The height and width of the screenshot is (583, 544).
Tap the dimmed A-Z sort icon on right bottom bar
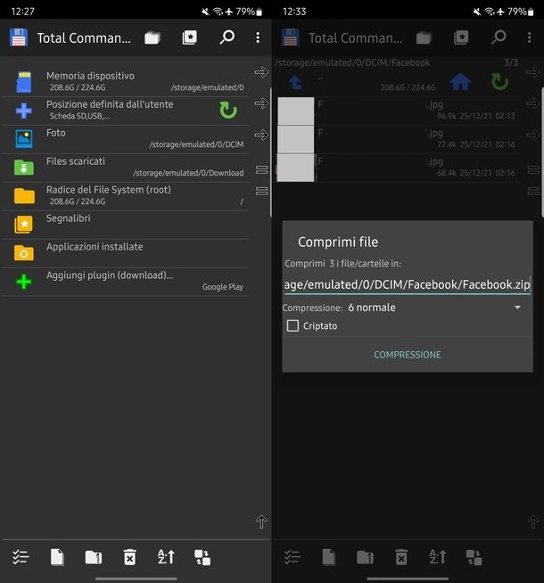pos(437,557)
